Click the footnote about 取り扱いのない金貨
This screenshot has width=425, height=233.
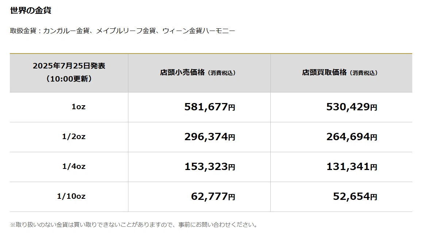pyautogui.click(x=134, y=225)
